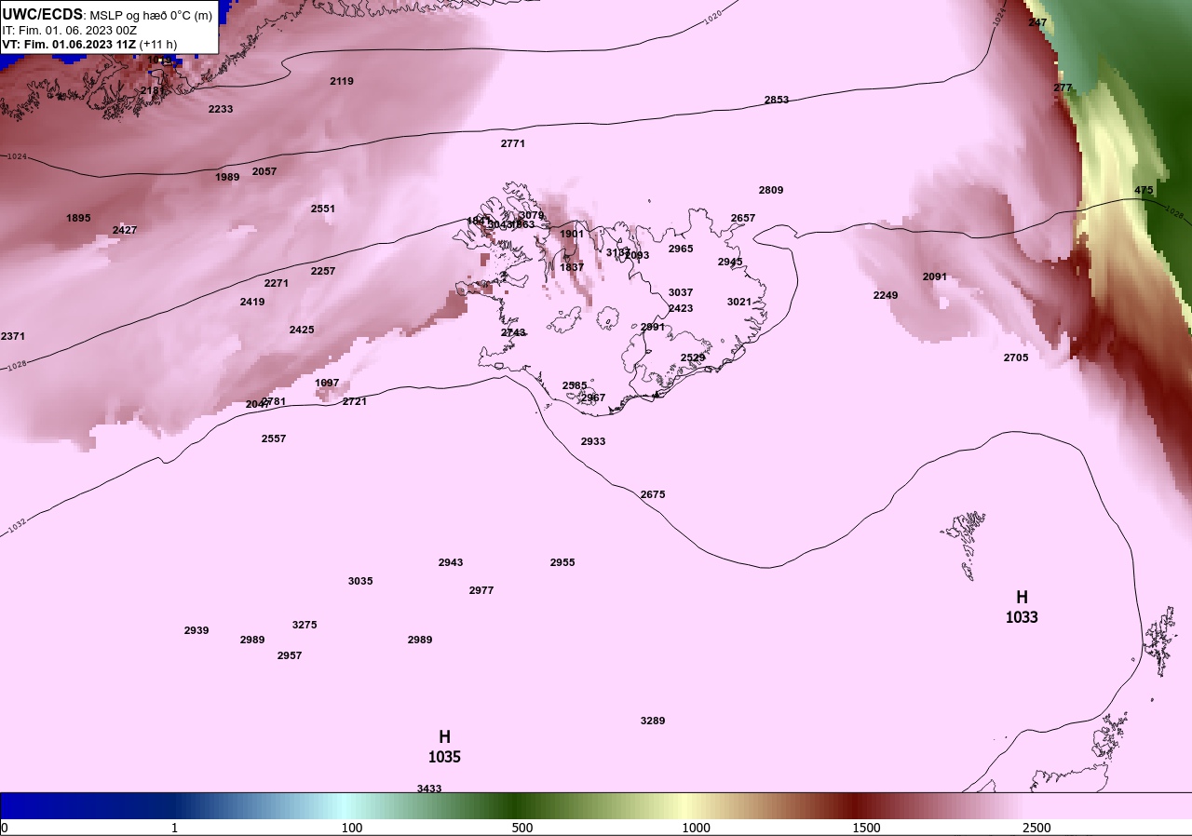Click the value 277 on the map
The height and width of the screenshot is (836, 1192).
pos(1063,88)
